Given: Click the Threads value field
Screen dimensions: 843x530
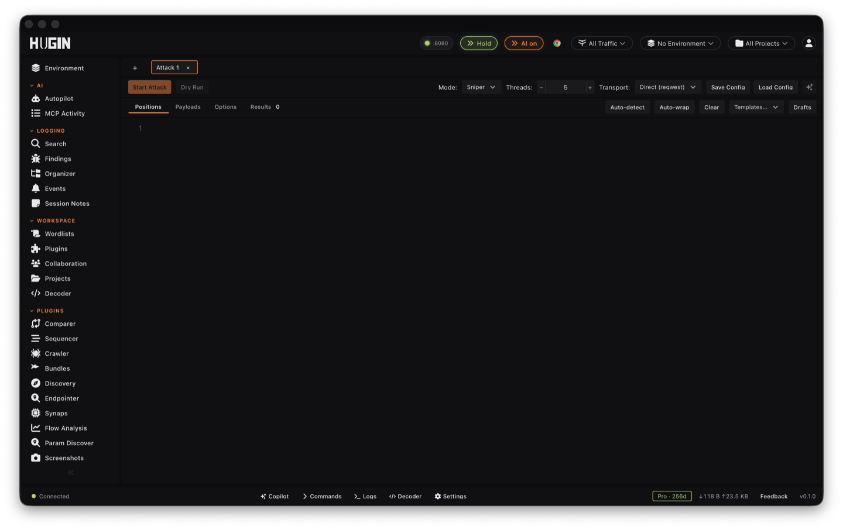Looking at the screenshot, I should 566,87.
